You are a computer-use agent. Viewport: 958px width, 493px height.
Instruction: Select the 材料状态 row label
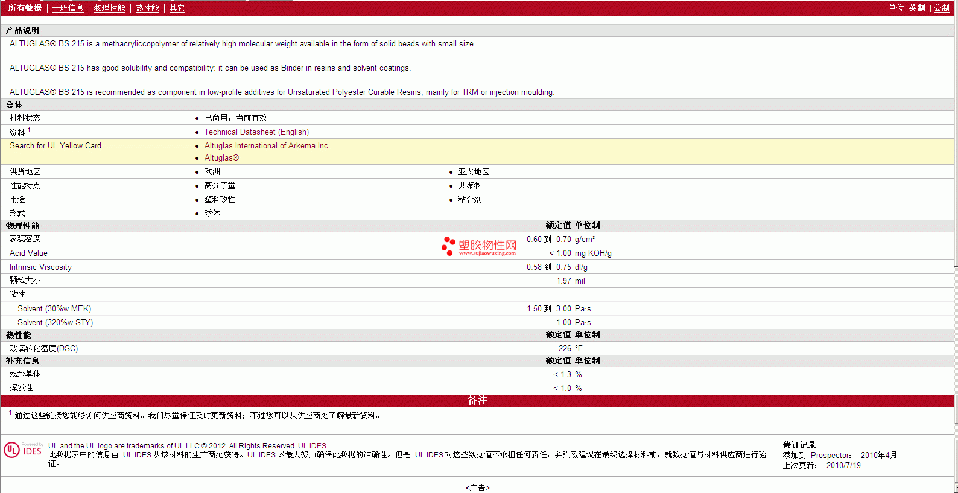(25, 118)
